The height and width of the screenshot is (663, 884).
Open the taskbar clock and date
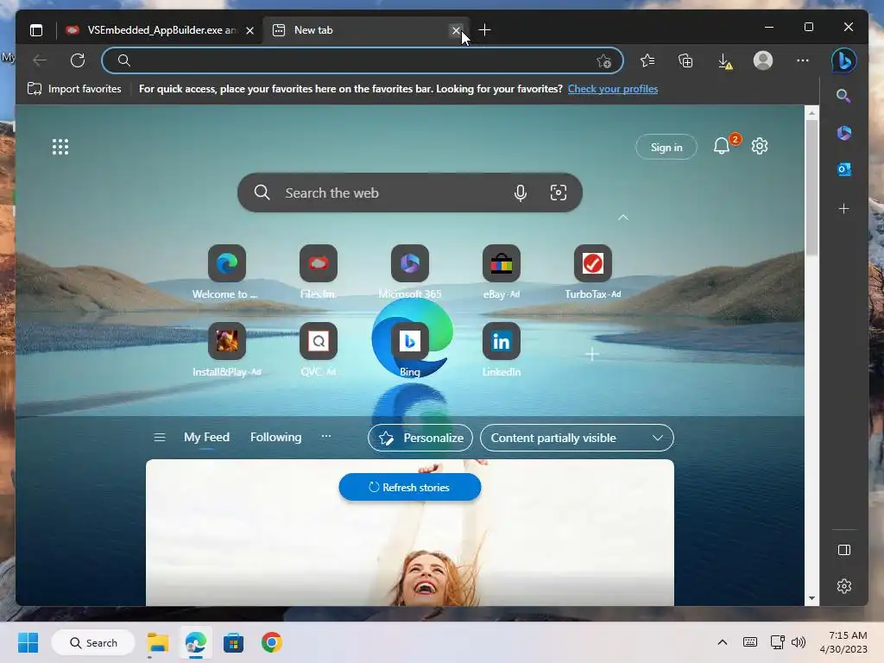click(843, 642)
